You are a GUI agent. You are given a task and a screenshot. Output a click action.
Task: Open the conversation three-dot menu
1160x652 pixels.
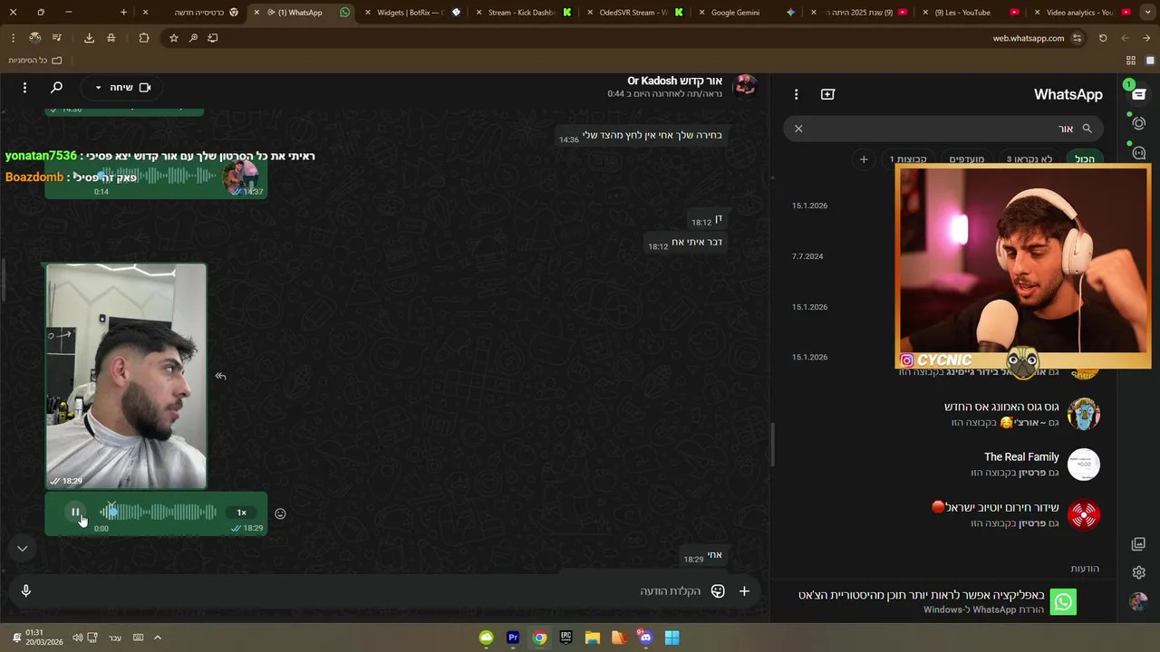(x=24, y=87)
